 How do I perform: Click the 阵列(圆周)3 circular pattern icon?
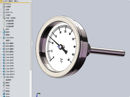pyautogui.click(x=4, y=52)
